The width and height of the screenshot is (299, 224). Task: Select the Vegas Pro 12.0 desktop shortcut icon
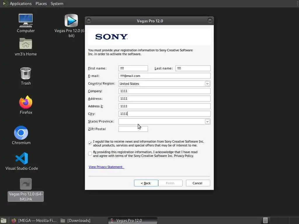point(71,20)
